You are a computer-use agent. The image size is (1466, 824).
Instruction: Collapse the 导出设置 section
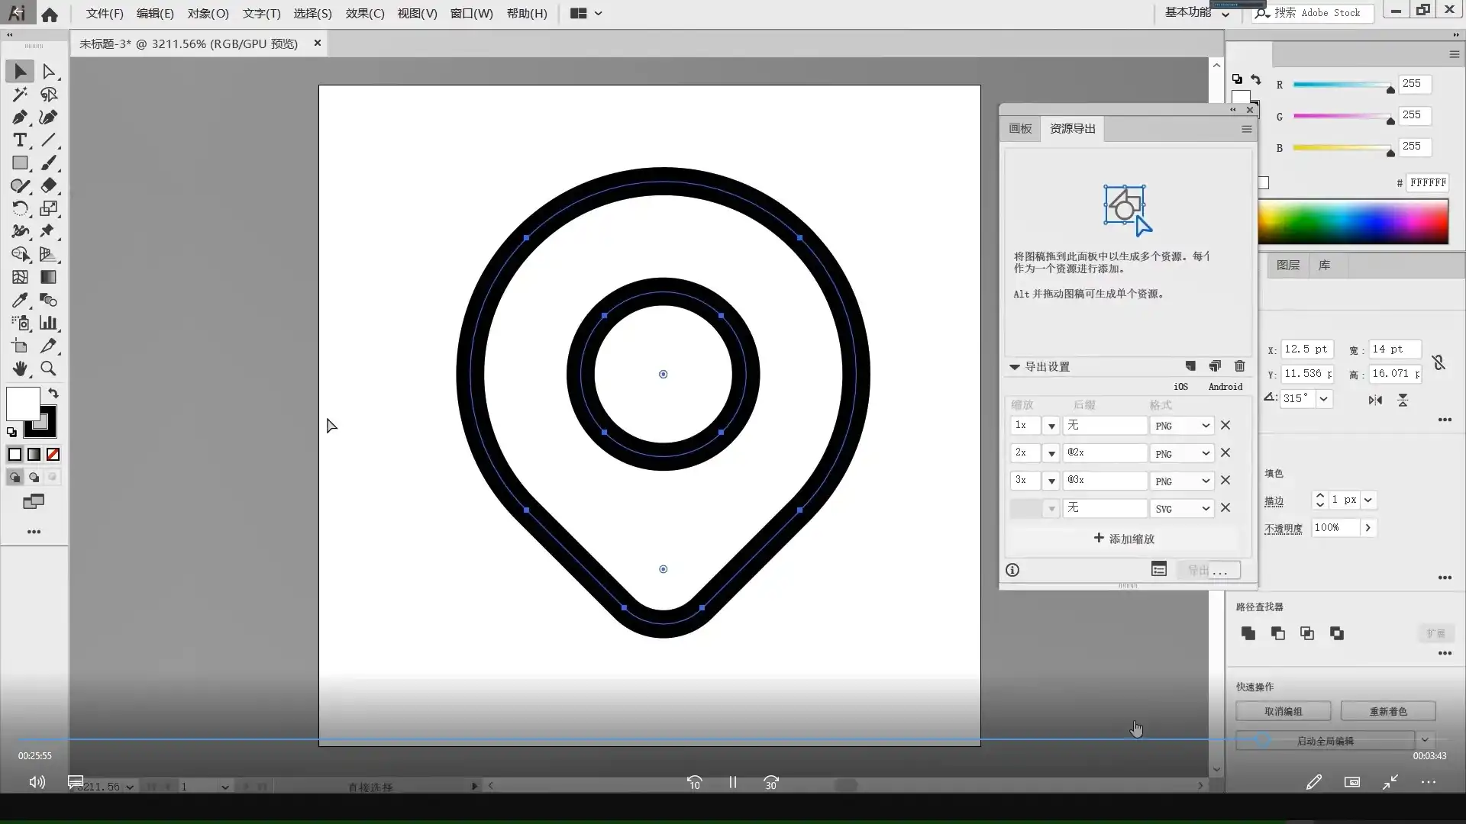point(1015,367)
